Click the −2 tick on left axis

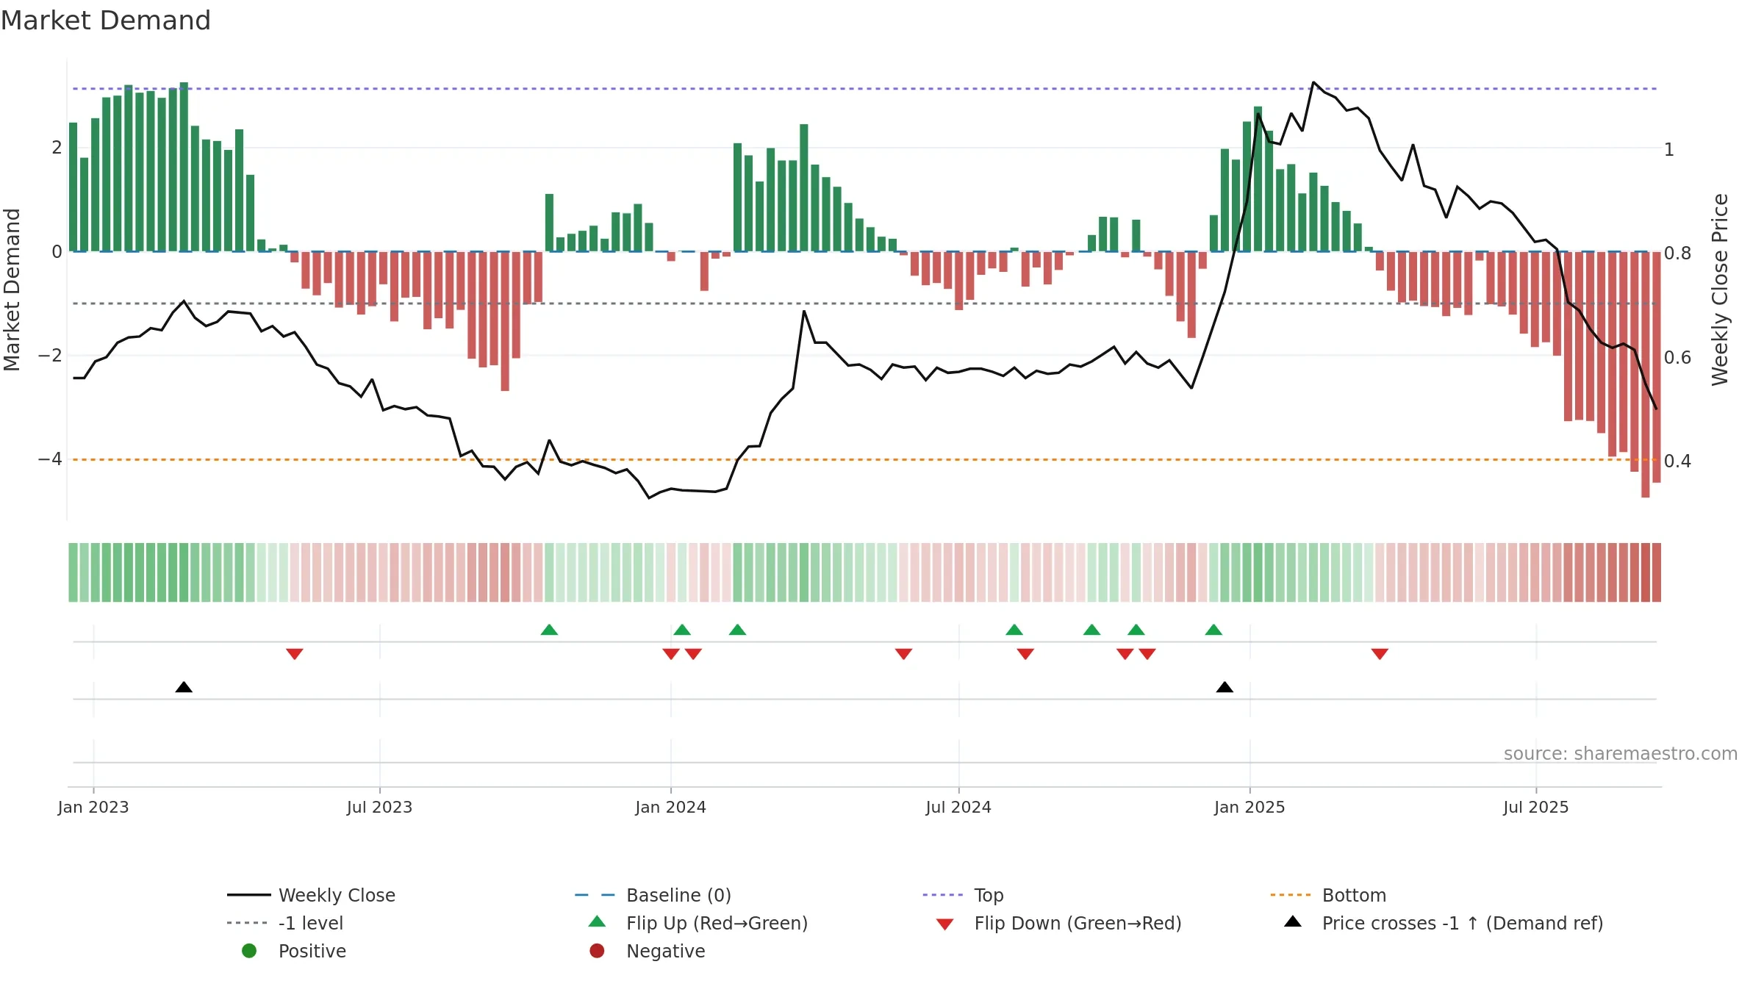tap(50, 356)
